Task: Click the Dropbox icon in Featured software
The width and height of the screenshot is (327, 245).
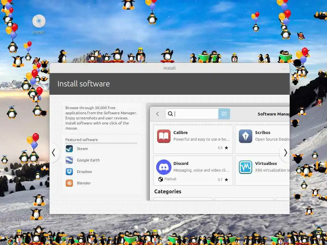Action: [69, 172]
